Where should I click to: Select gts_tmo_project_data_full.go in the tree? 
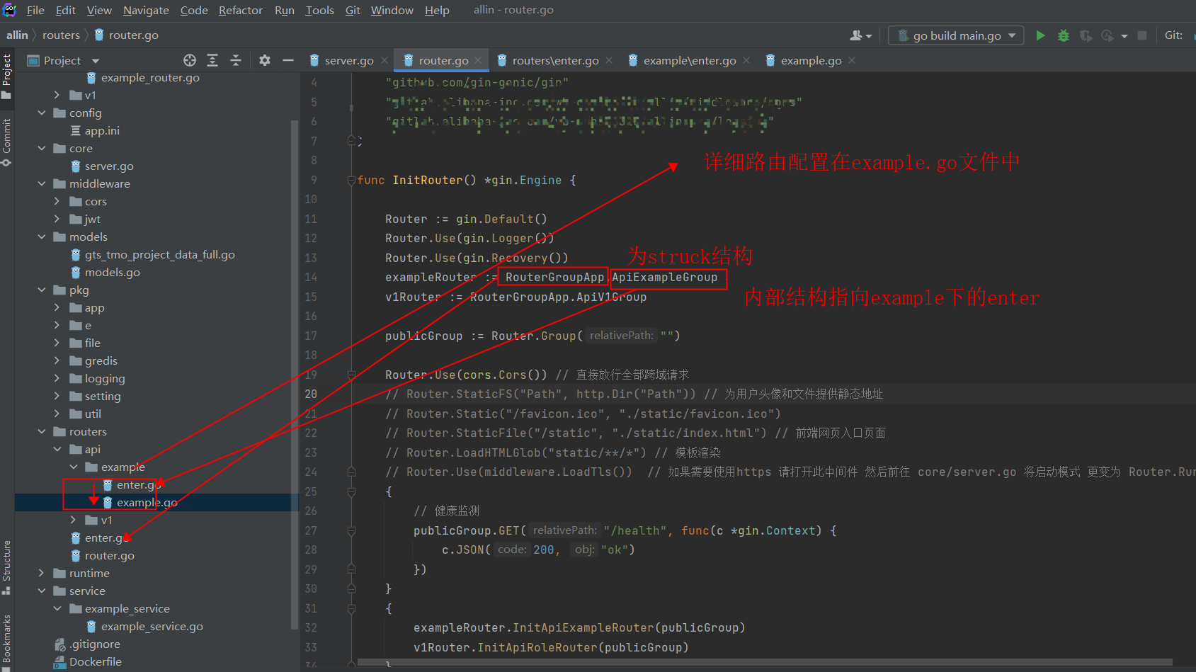point(159,254)
